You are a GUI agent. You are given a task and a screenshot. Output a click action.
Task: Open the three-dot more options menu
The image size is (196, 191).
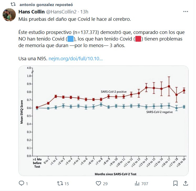pos(185,12)
